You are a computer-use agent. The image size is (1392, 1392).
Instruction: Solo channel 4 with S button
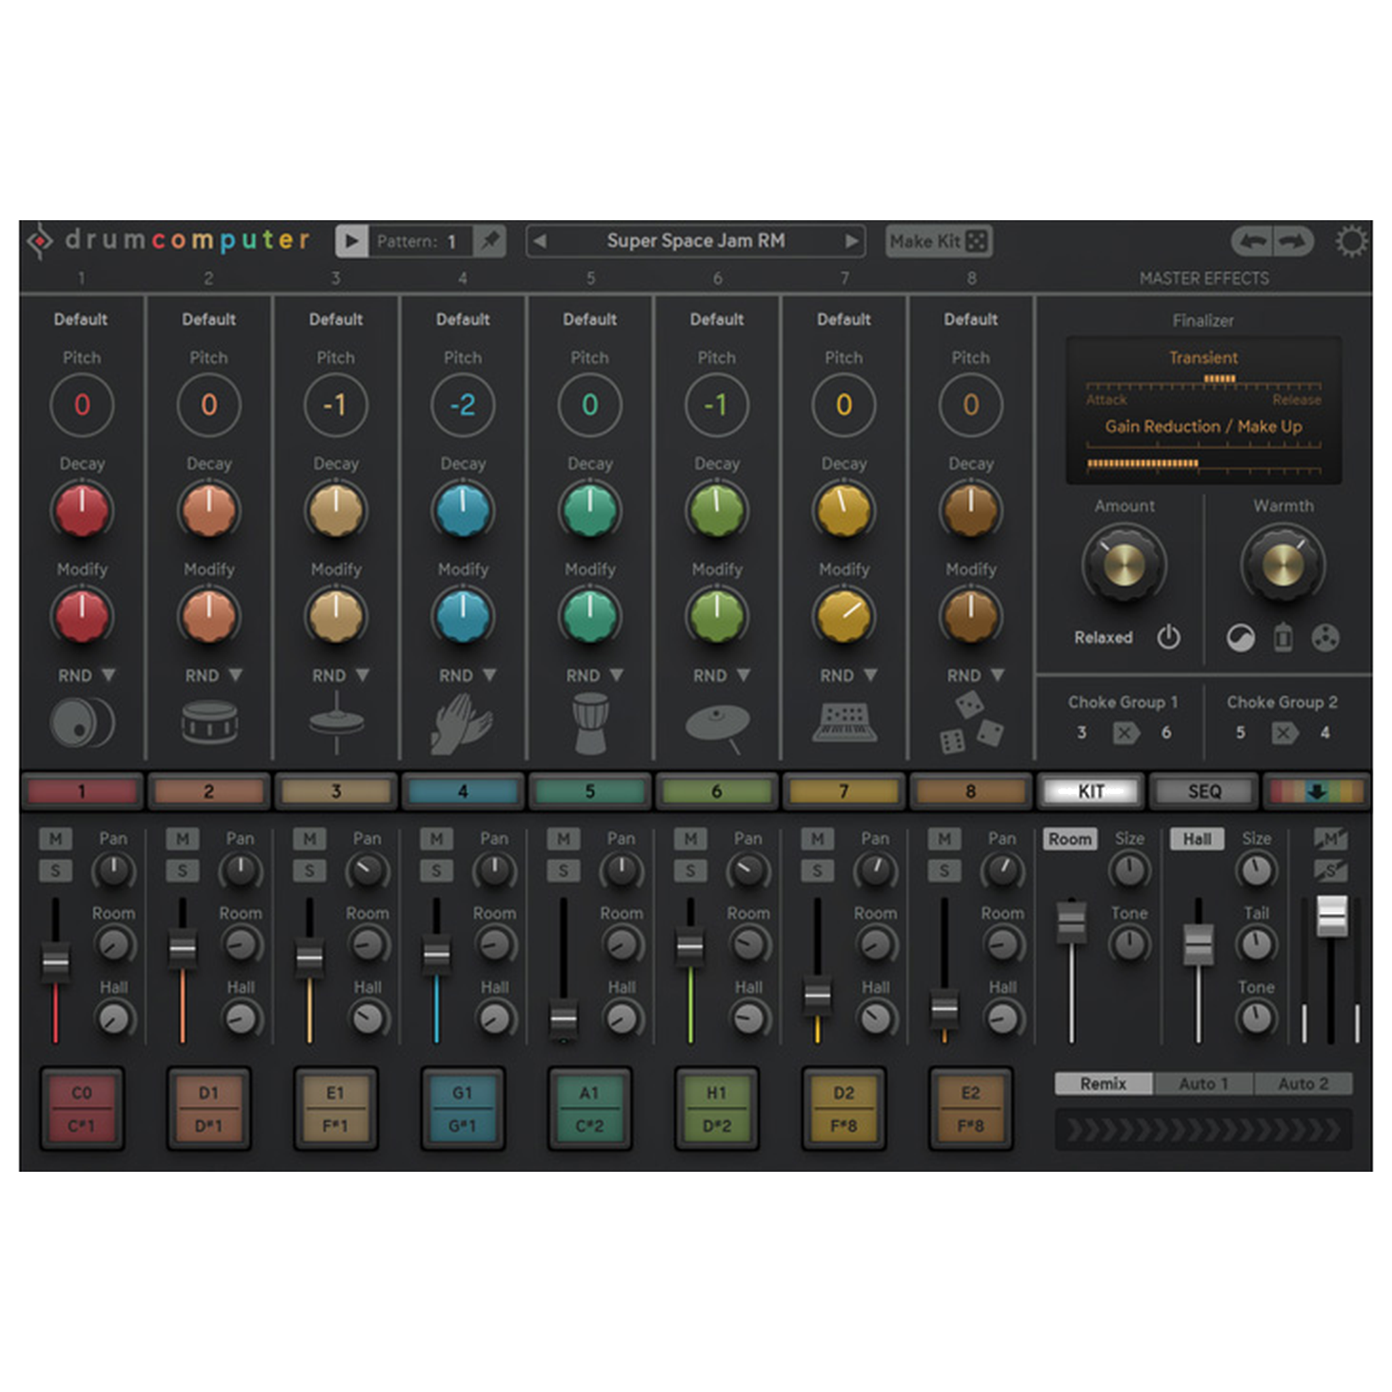436,871
